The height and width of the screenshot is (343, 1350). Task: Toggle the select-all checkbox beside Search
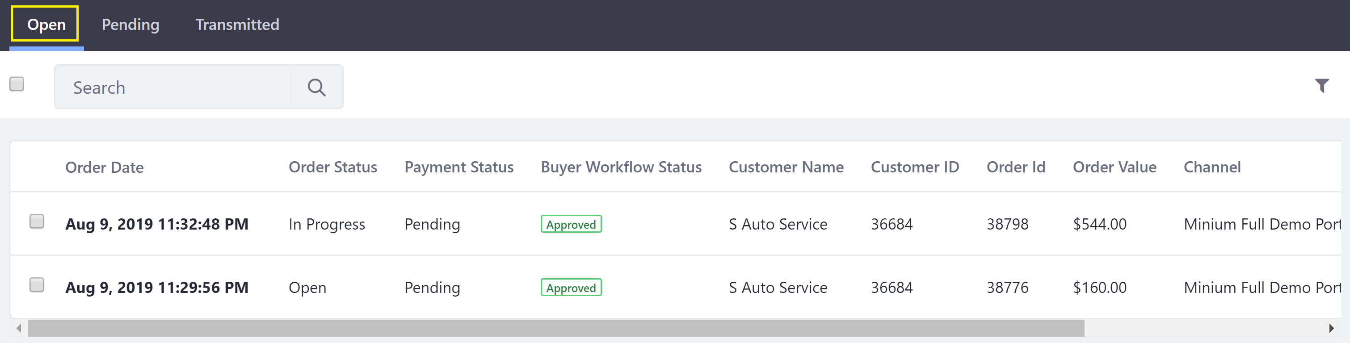tap(17, 84)
